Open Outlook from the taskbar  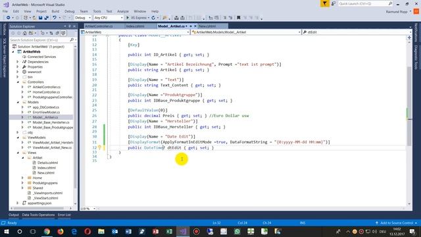115,231
